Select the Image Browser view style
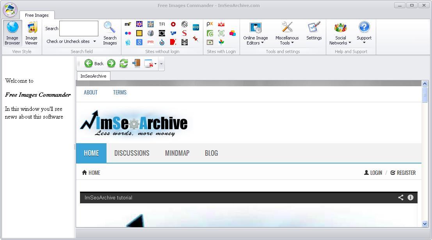Image resolution: width=432 pixels, height=240 pixels. pyautogui.click(x=12, y=33)
